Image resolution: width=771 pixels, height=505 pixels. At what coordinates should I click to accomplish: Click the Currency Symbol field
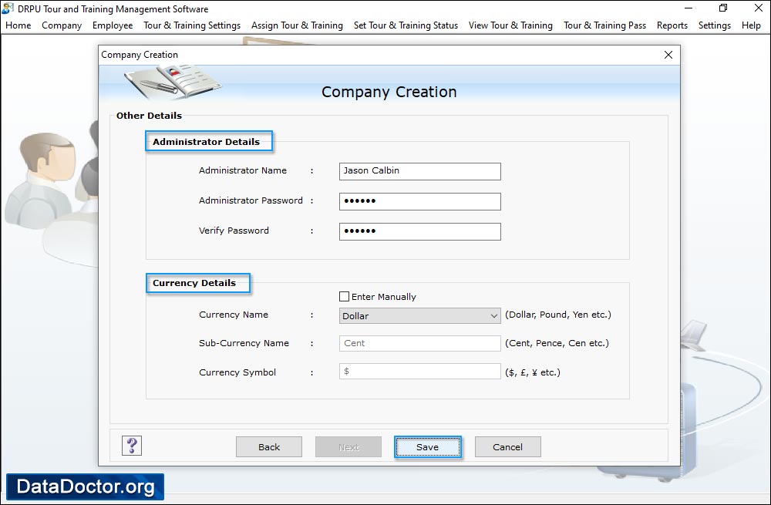coord(420,372)
